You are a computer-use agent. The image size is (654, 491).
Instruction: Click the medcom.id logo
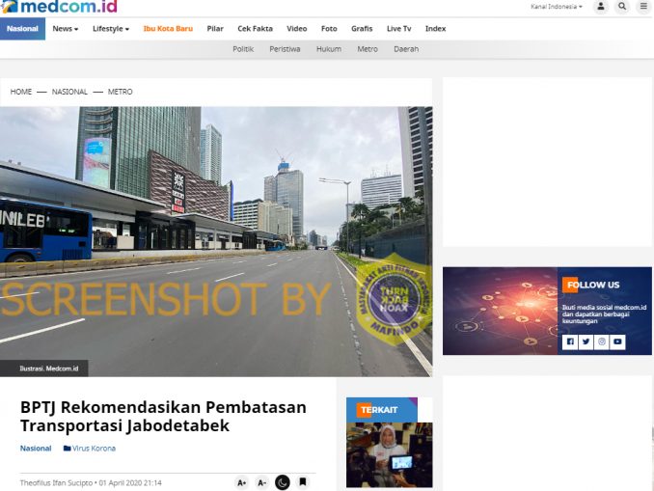tap(59, 6)
